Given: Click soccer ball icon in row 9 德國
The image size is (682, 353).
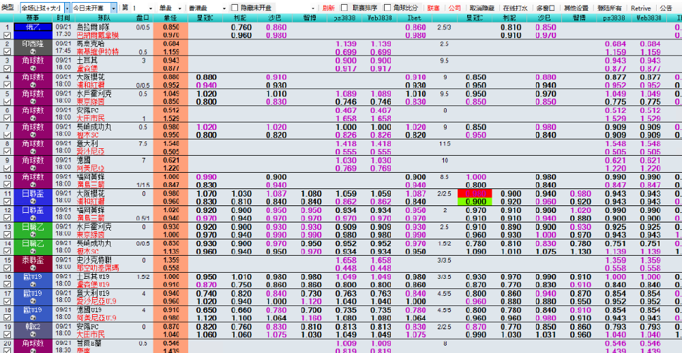Looking at the screenshot, I should coord(33,168).
